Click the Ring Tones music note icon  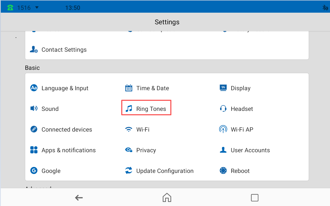pyautogui.click(x=129, y=109)
